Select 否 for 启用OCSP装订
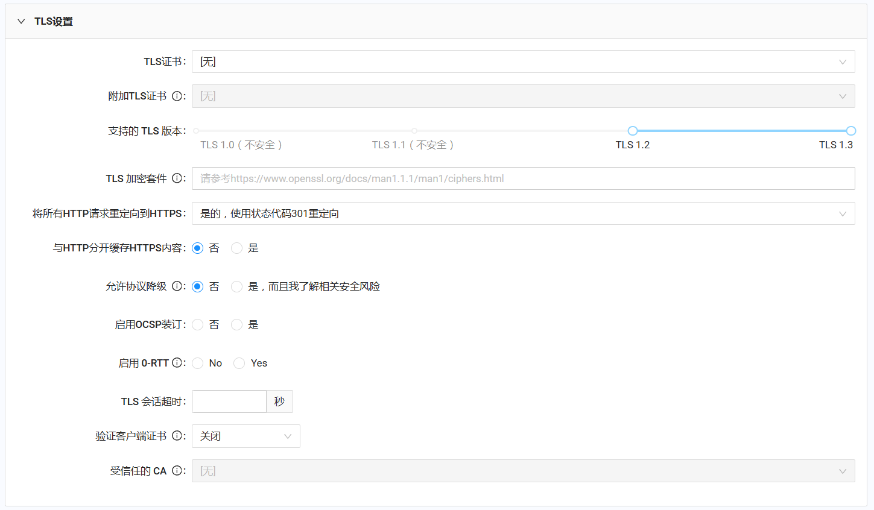 pyautogui.click(x=197, y=324)
